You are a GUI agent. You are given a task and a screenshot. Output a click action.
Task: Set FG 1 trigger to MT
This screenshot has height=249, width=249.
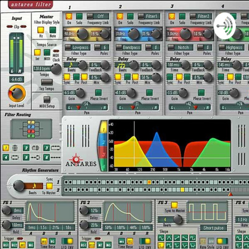click(x=22, y=245)
